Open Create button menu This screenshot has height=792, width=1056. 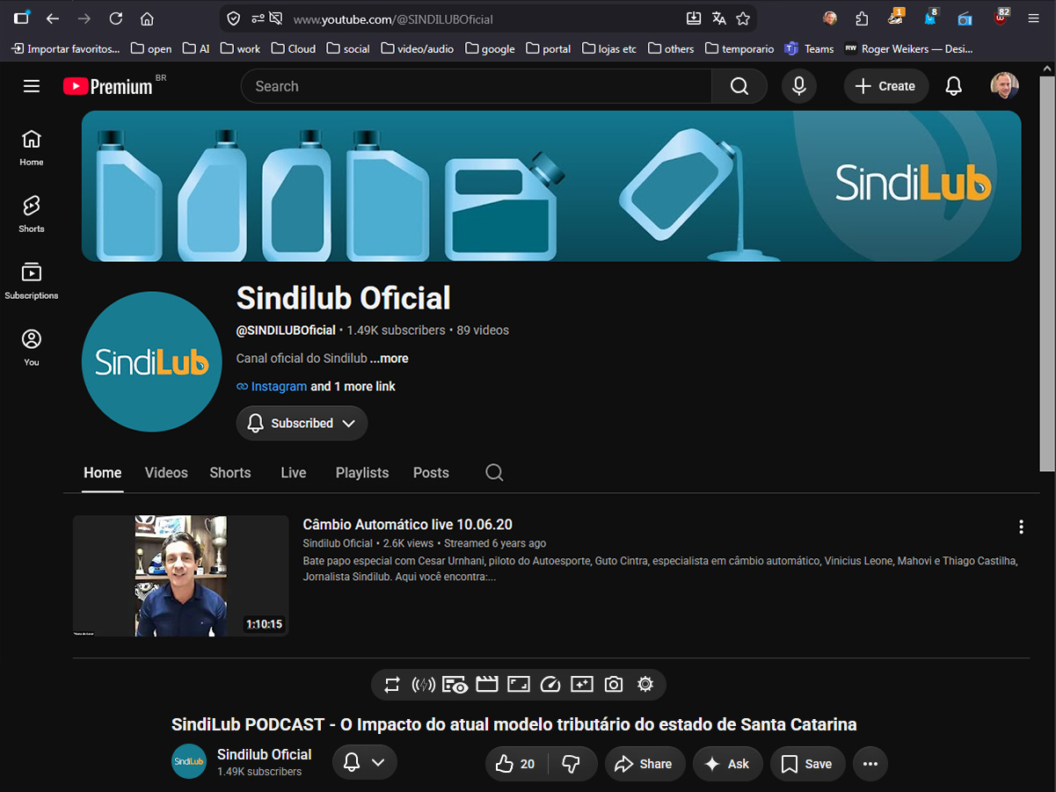886,86
